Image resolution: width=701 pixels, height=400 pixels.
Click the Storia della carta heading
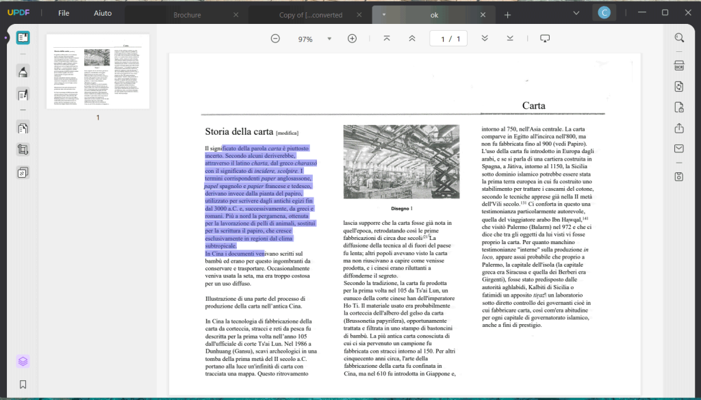click(239, 132)
